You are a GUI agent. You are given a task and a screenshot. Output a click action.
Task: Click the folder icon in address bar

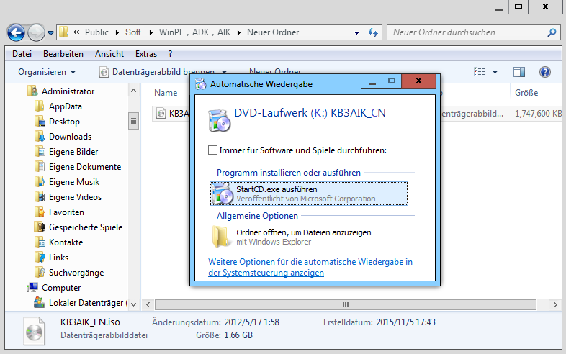click(63, 32)
